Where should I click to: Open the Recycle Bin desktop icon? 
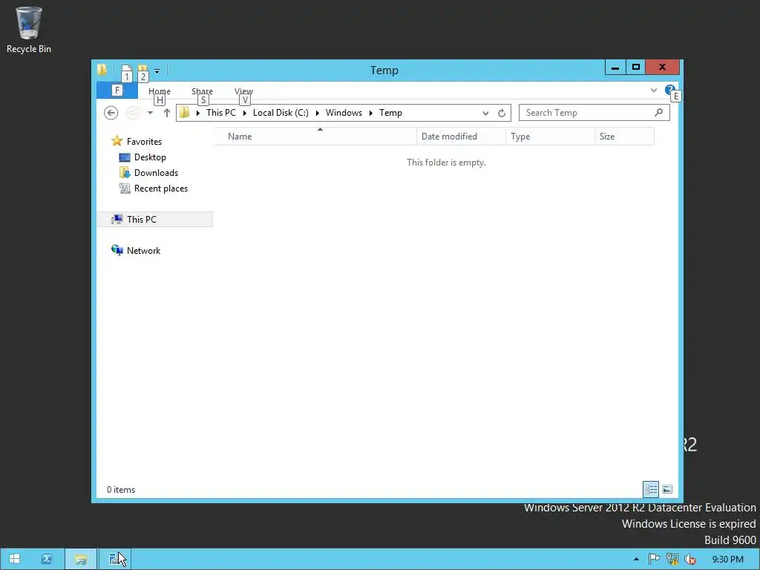[x=29, y=30]
